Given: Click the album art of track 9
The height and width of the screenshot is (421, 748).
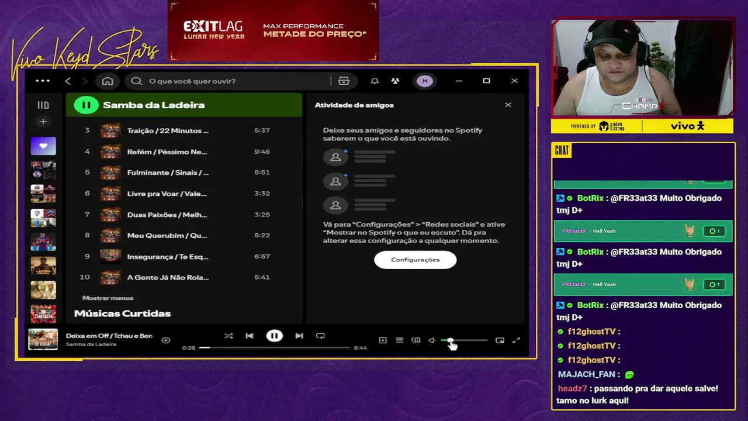Looking at the screenshot, I should (x=110, y=256).
